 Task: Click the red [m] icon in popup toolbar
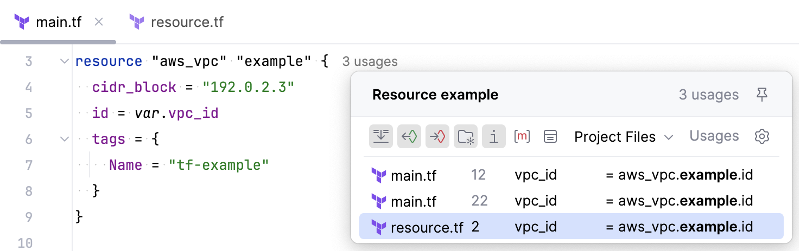click(522, 136)
